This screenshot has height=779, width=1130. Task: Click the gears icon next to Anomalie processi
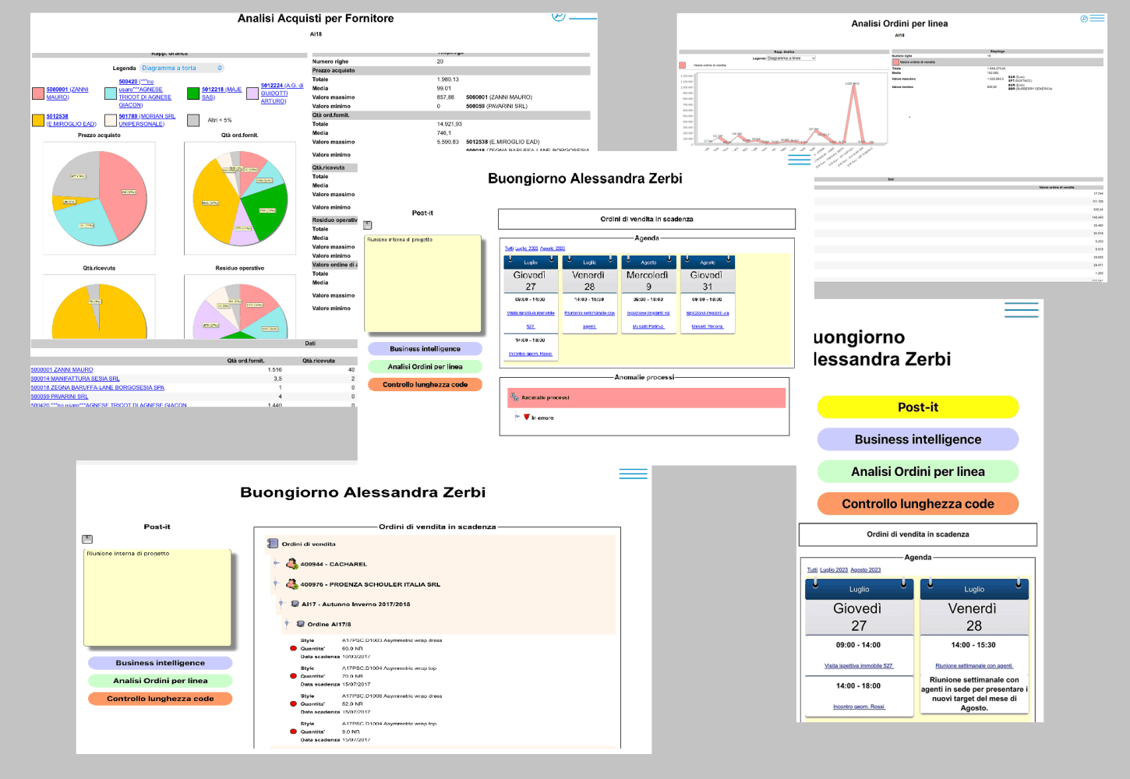[x=514, y=397]
